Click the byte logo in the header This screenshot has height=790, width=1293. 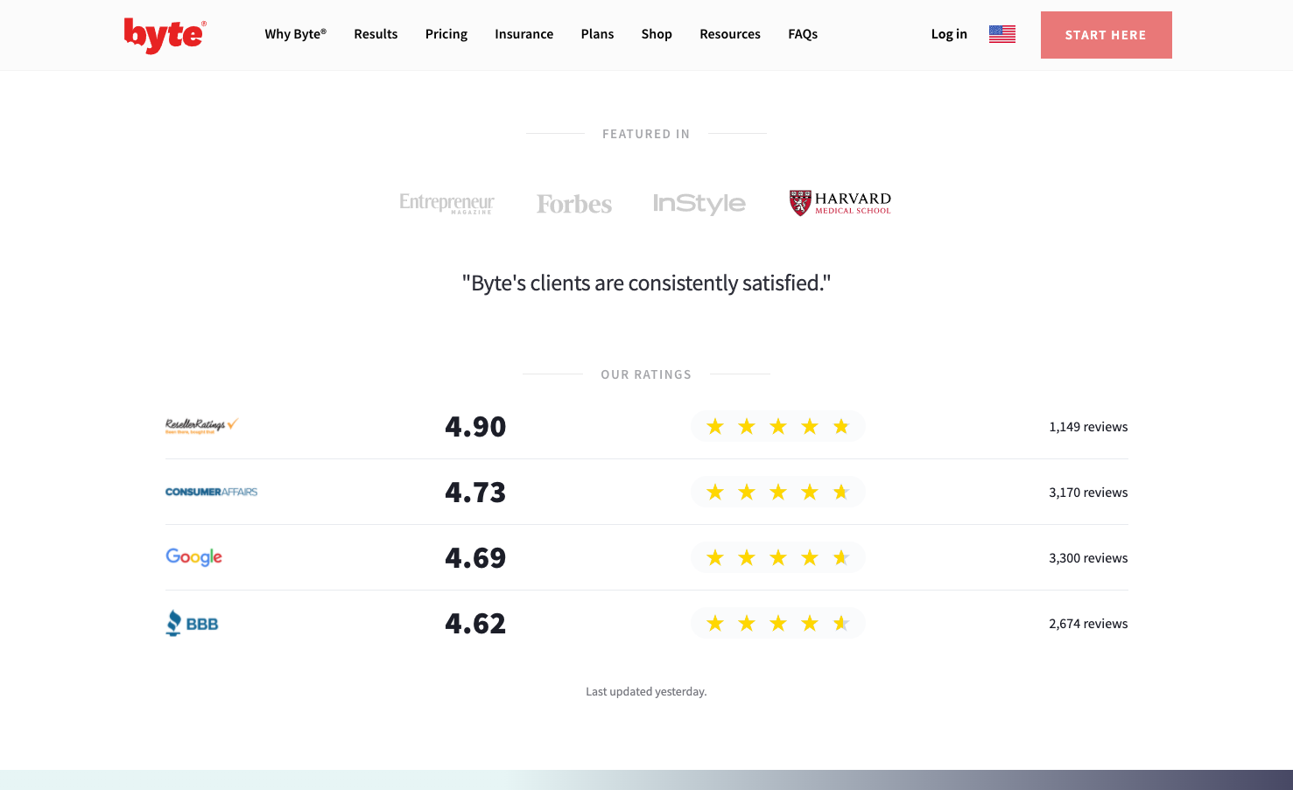point(164,34)
